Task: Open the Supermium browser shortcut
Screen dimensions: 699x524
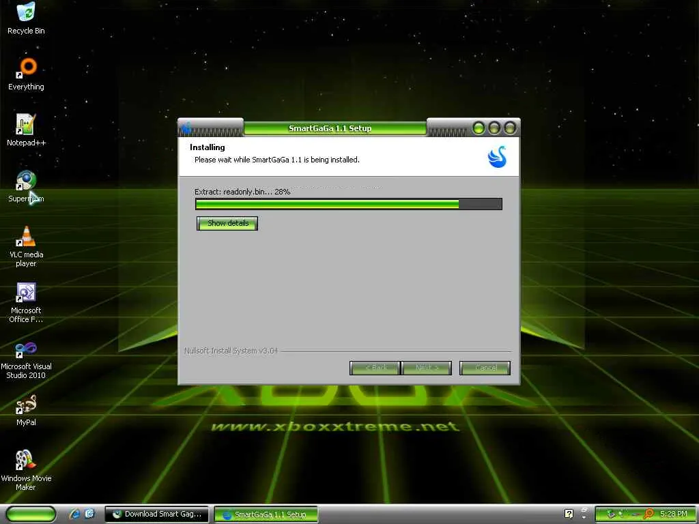Action: (27, 186)
